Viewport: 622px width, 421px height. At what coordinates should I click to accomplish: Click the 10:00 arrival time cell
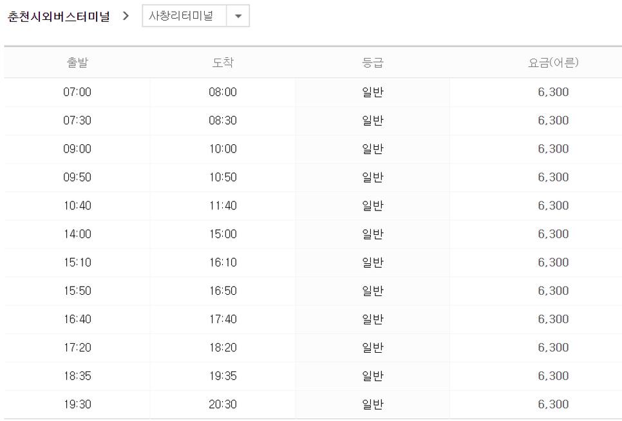[x=223, y=149]
